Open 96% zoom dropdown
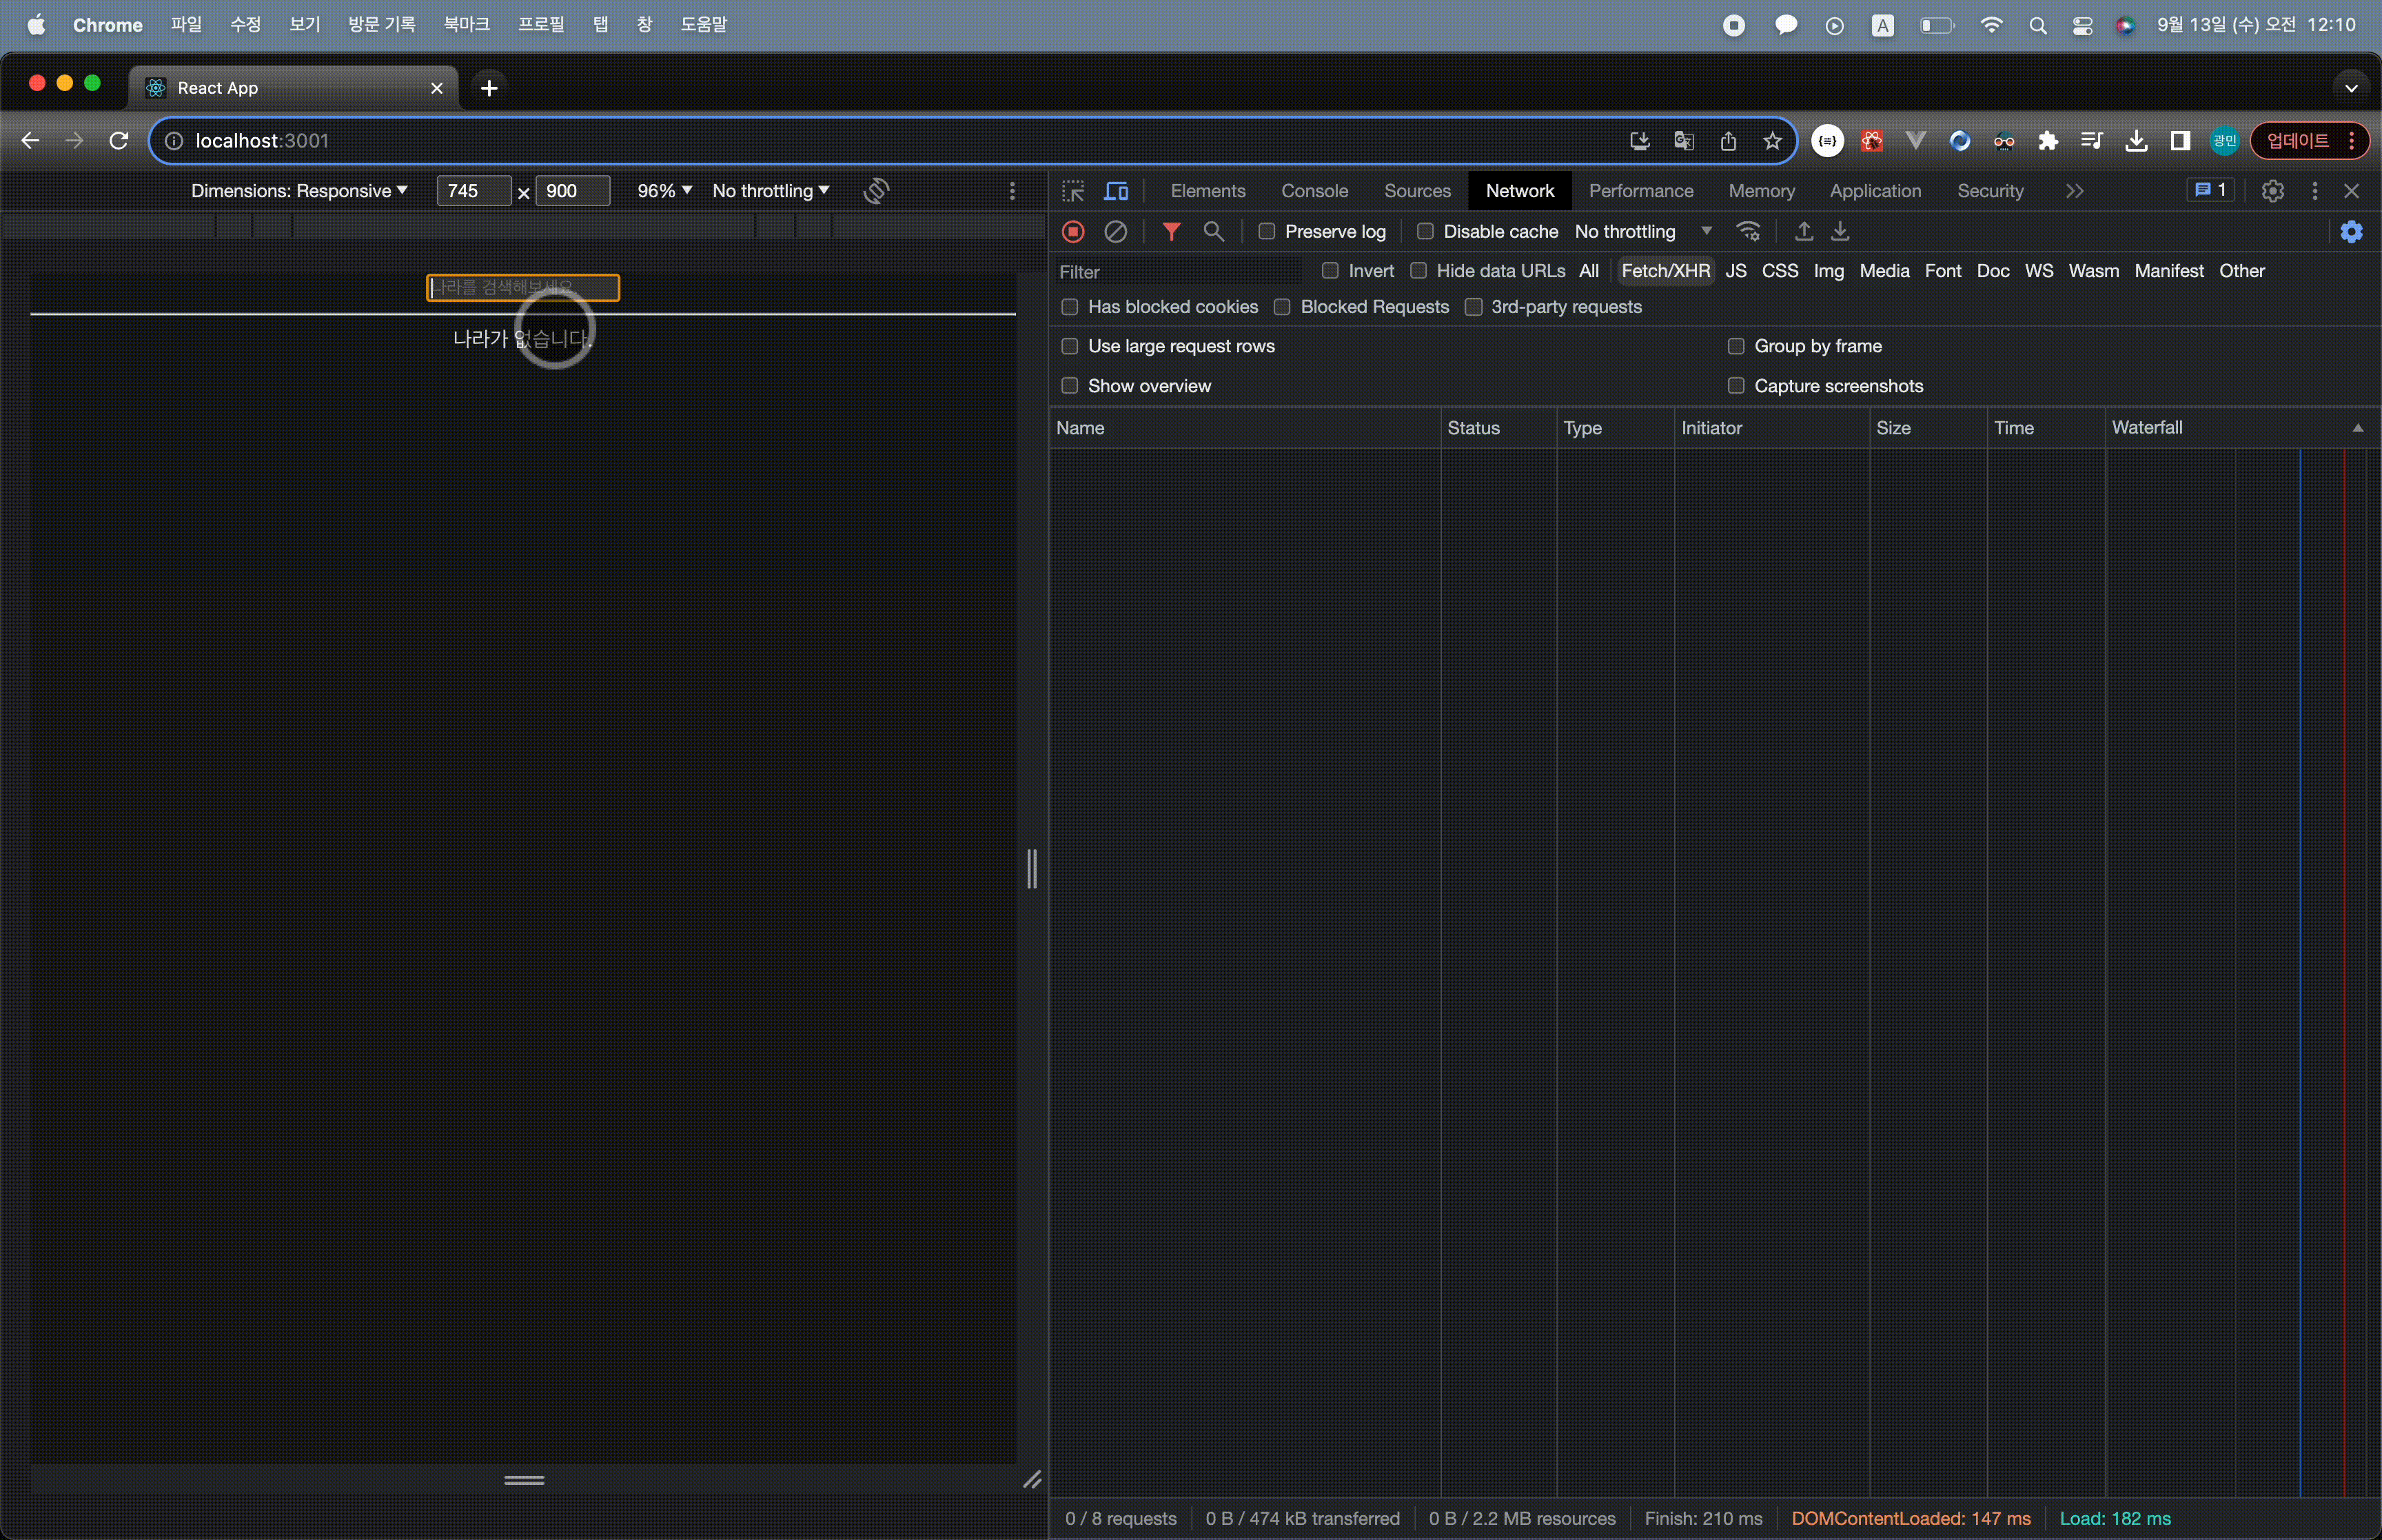The width and height of the screenshot is (2382, 1540). 664,191
